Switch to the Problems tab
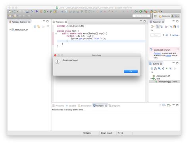The width and height of the screenshot is (188, 144). pos(58,106)
